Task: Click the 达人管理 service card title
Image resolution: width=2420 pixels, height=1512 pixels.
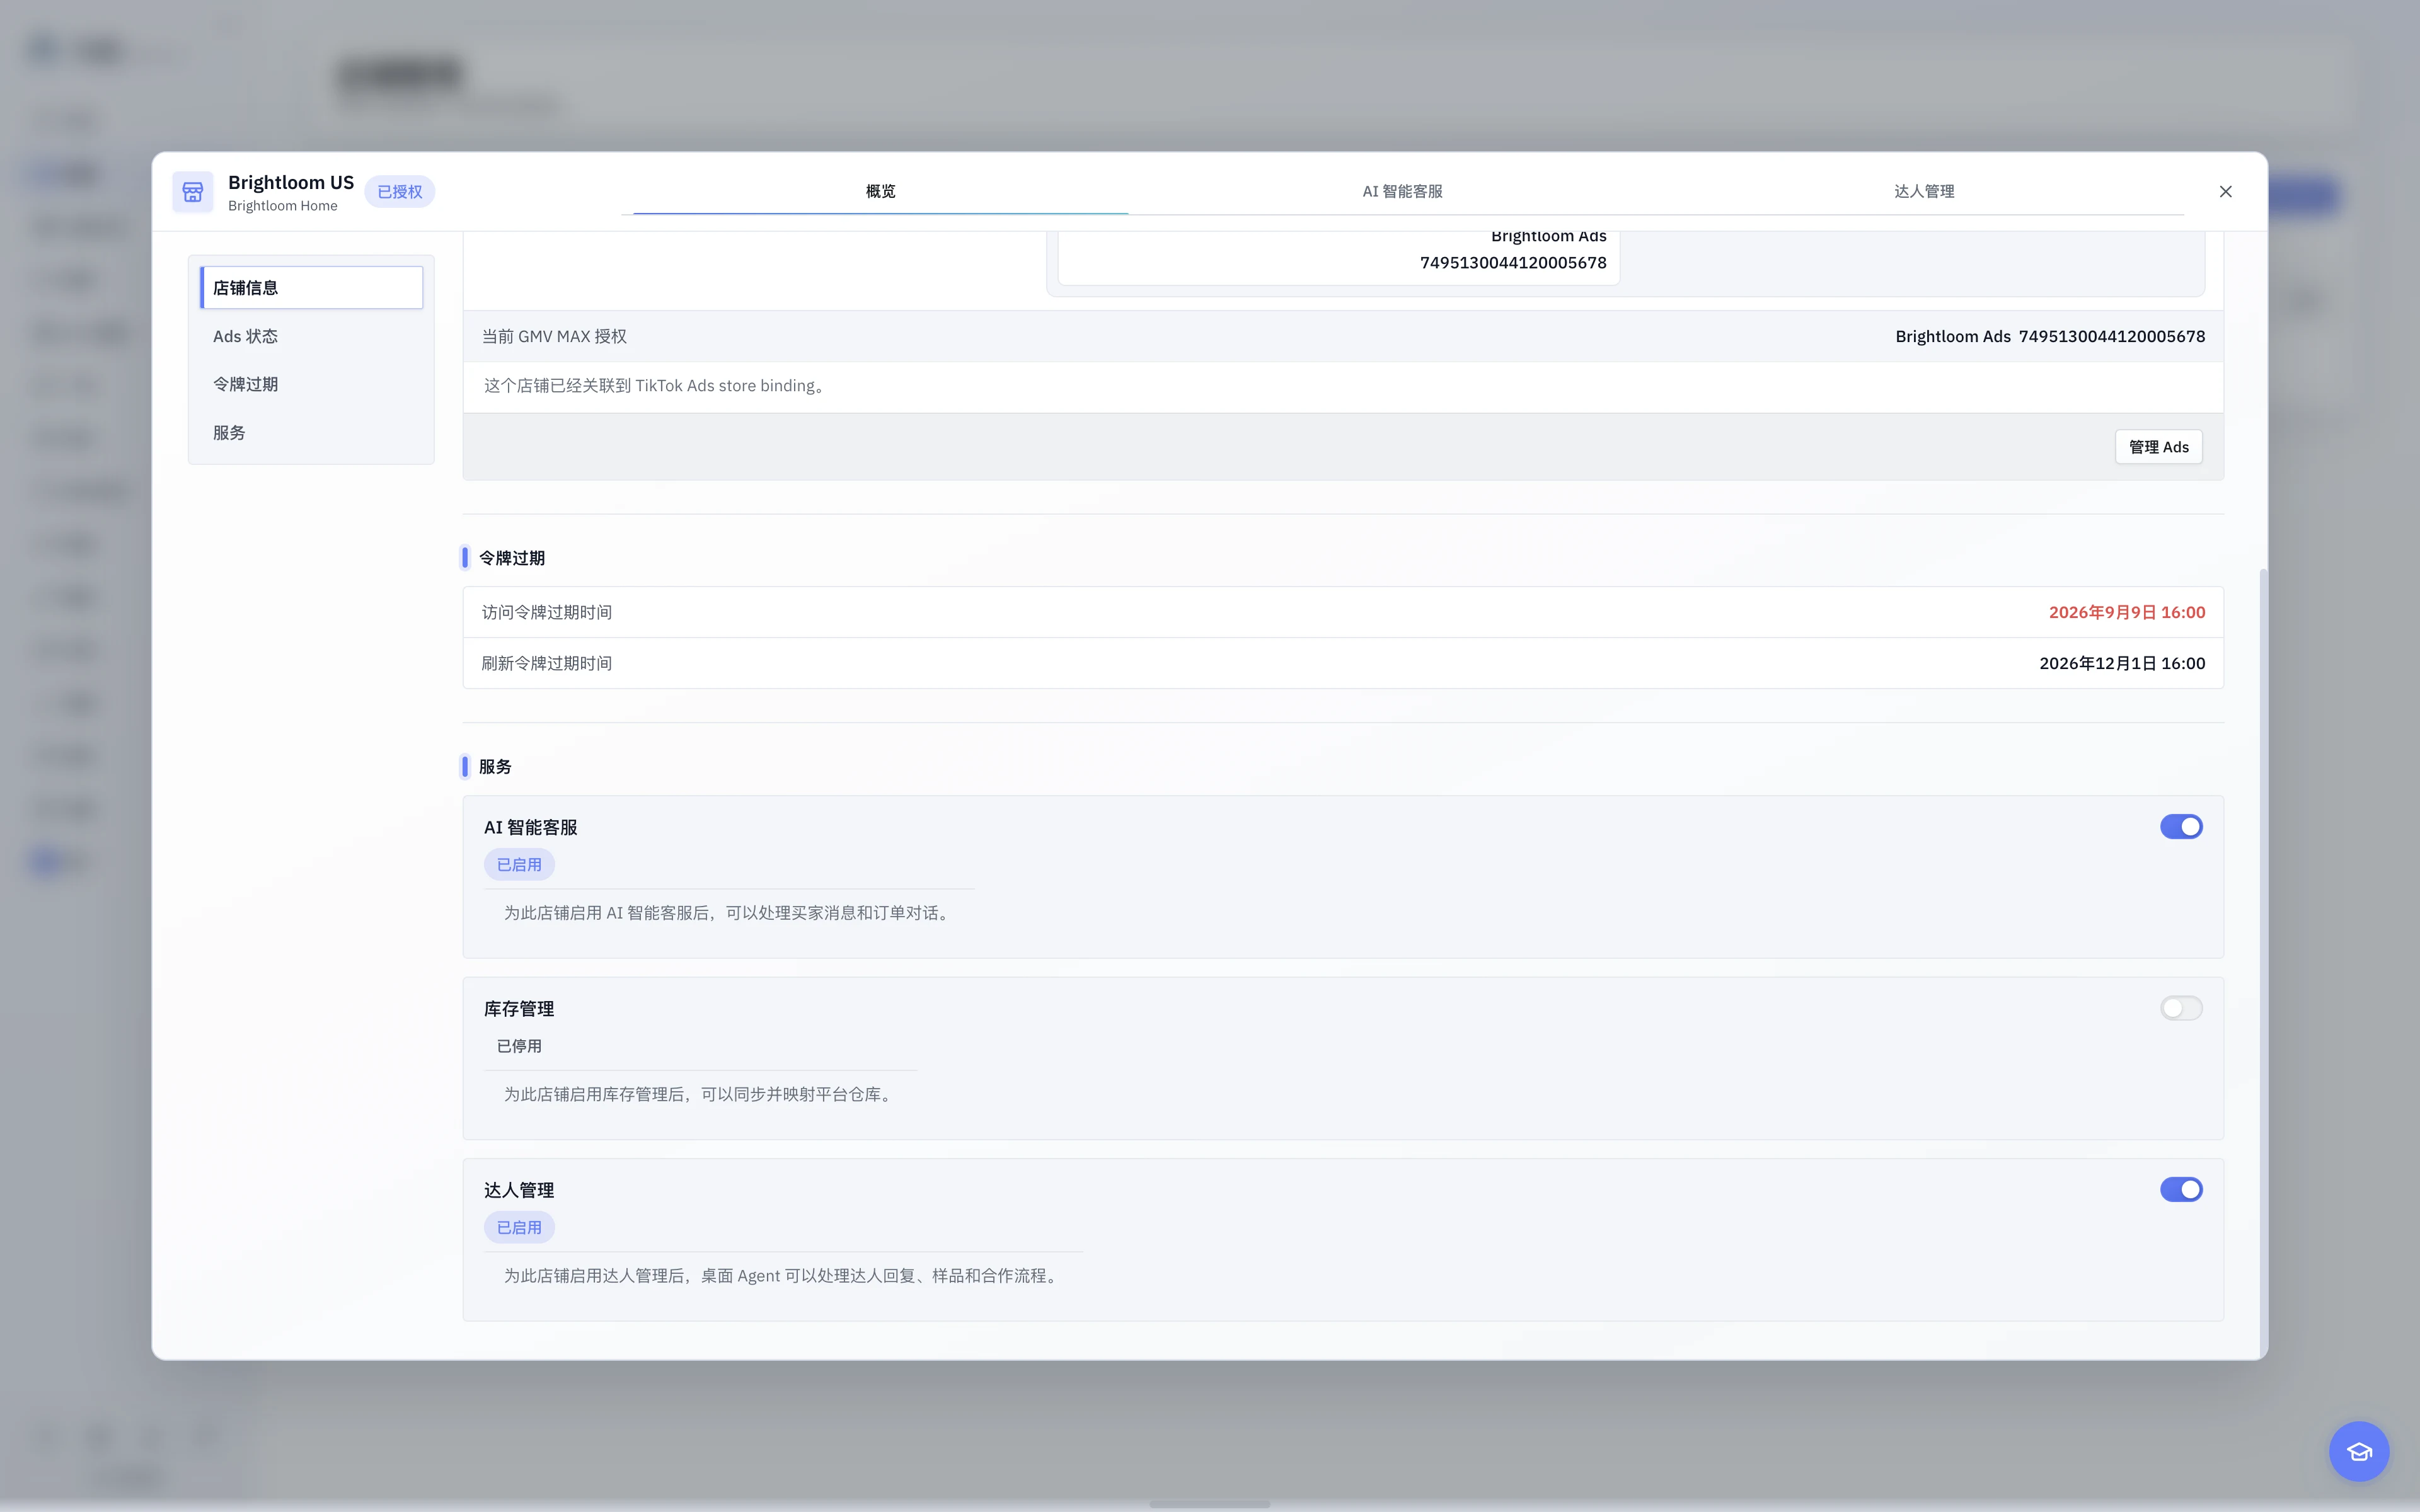Action: pyautogui.click(x=519, y=1191)
